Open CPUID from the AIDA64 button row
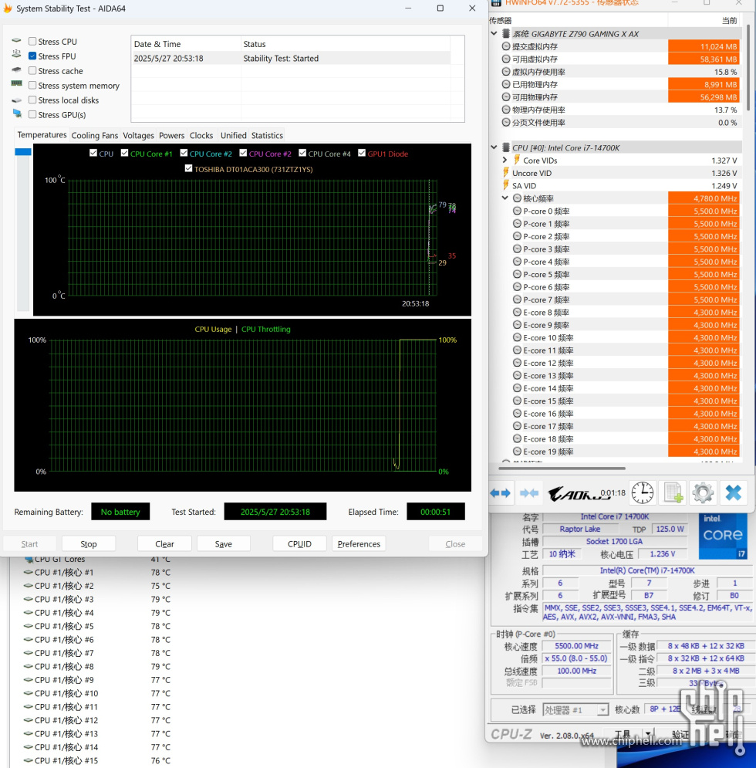The image size is (756, 768). pos(299,543)
